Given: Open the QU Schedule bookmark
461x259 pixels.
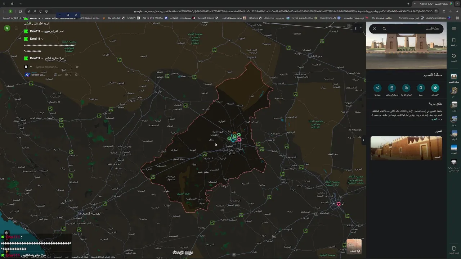Looking at the screenshot, I should (116, 18).
